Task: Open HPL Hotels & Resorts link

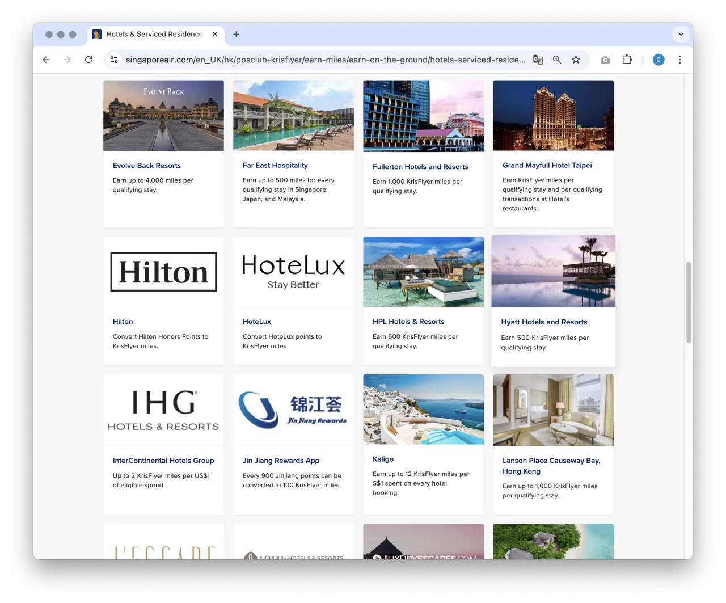Action: click(x=408, y=322)
